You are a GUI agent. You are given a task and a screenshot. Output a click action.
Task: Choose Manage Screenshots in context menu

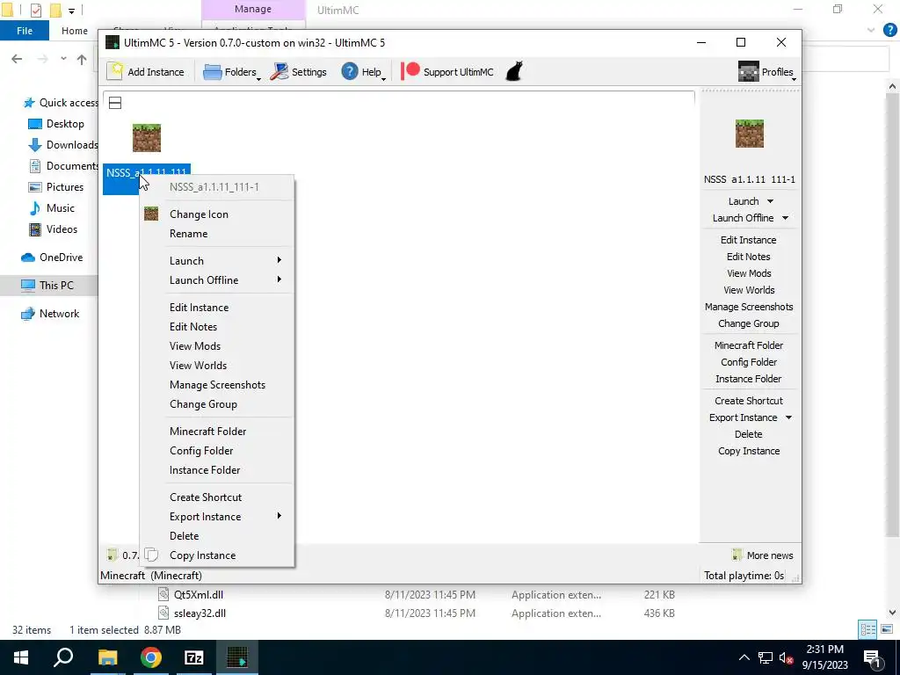217,385
